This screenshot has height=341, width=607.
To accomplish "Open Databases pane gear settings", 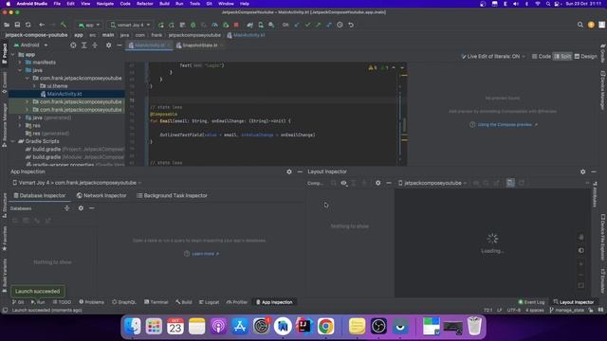I will (81, 208).
